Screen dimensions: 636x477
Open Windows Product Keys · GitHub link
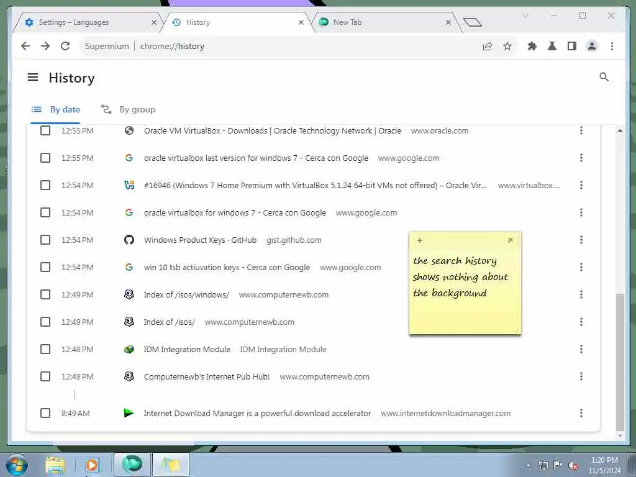(201, 240)
